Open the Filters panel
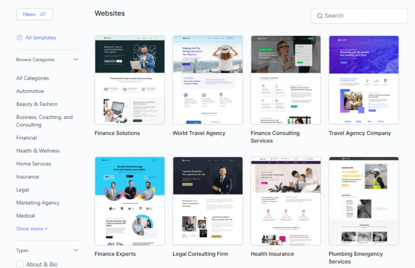Screen dimensions: 415x268 click(x=34, y=14)
